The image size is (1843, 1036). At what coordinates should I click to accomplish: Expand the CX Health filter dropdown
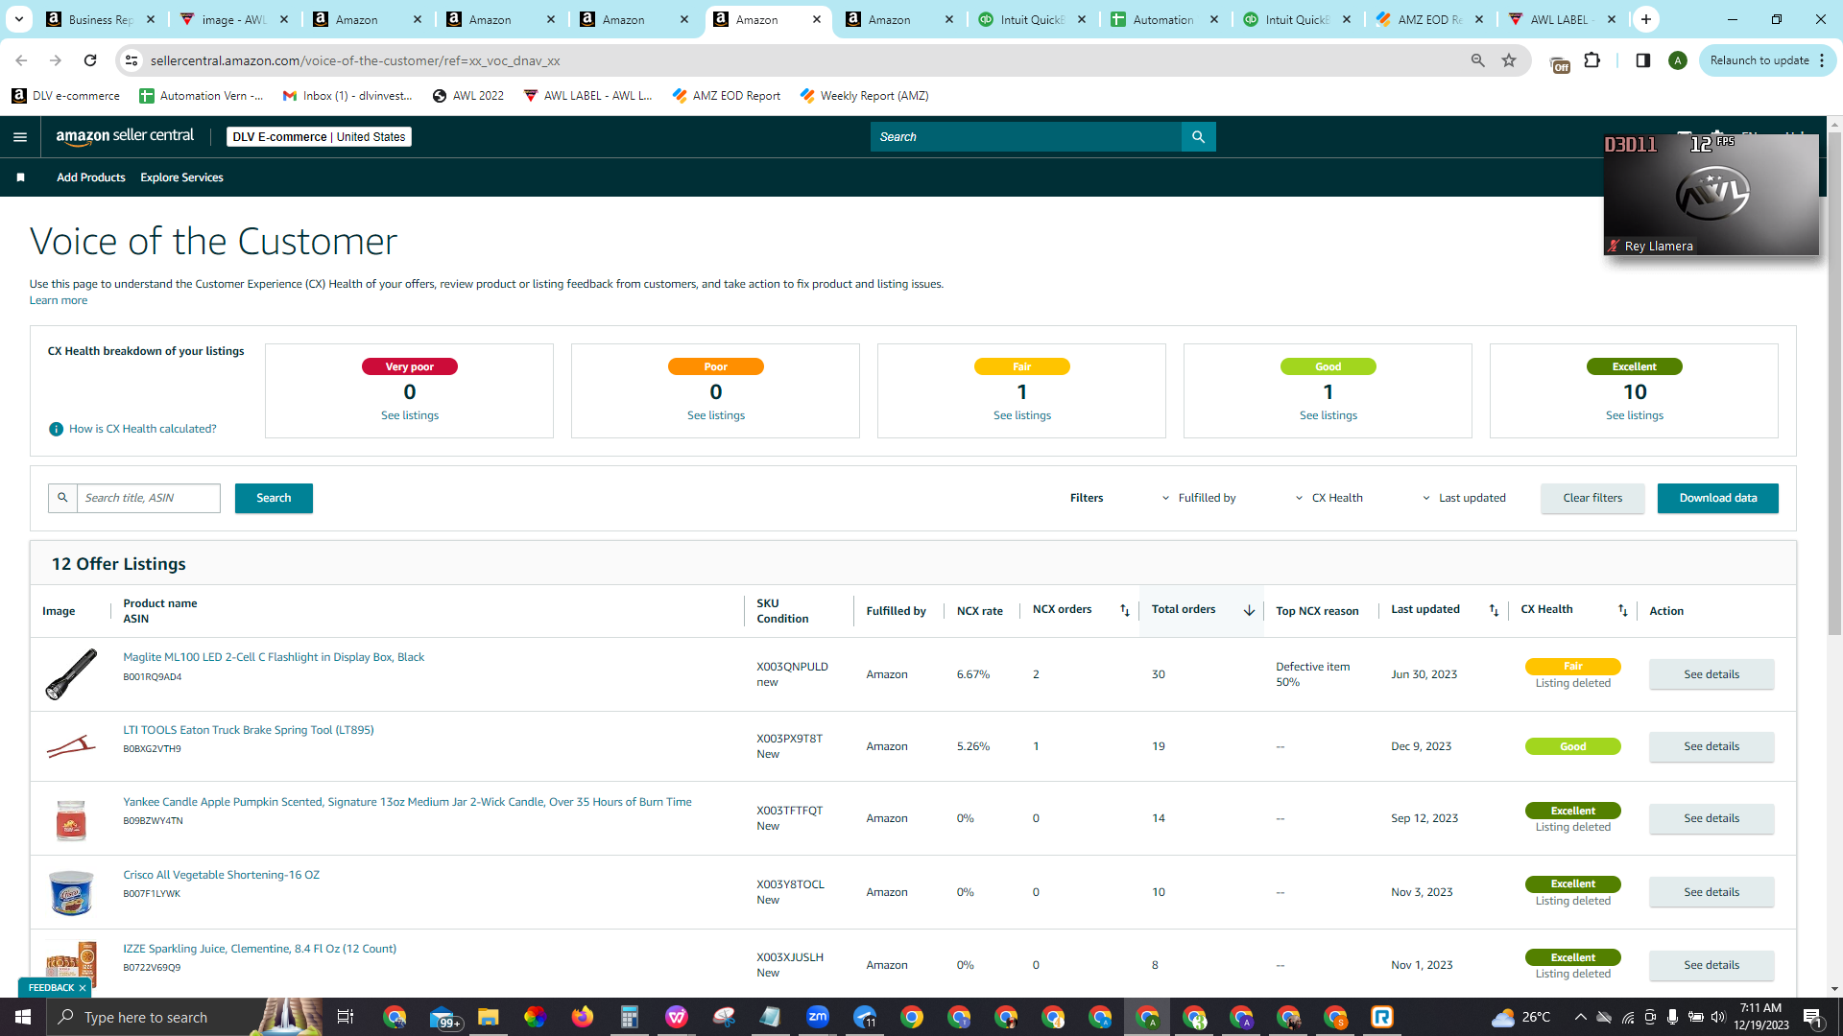[1328, 498]
